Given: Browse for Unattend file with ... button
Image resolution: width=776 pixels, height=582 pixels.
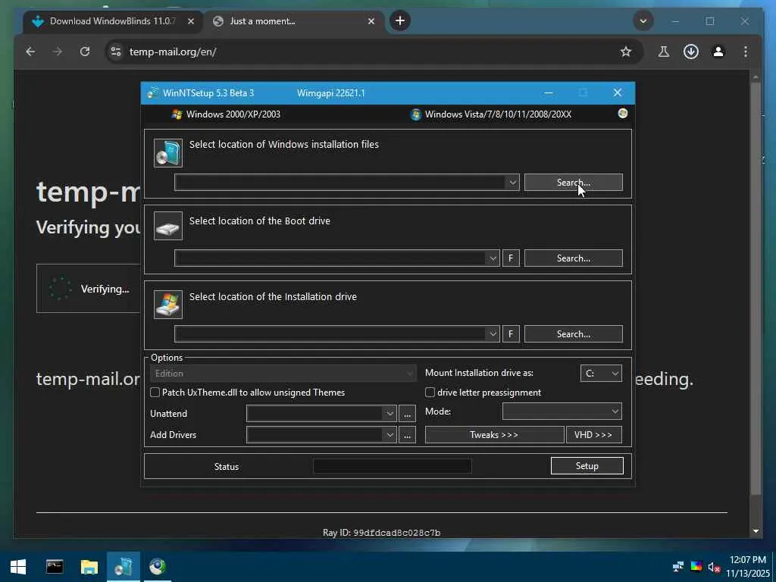Looking at the screenshot, I should [x=407, y=414].
